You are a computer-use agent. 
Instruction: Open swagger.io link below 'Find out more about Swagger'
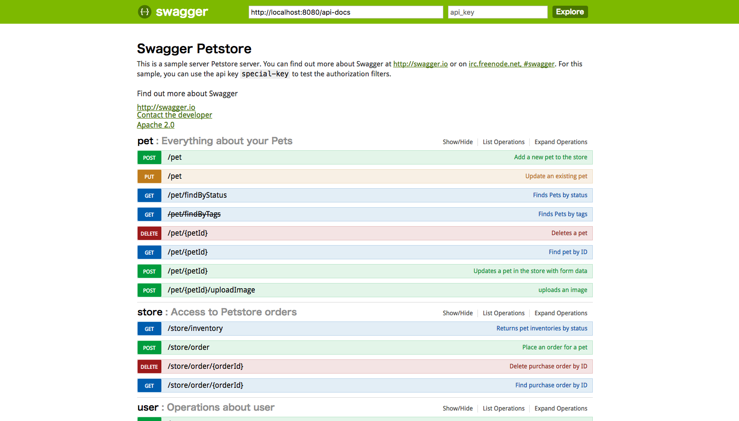166,107
